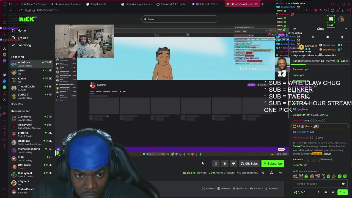Open the profile avatar menu
Image resolution: width=352 pixels, height=198 pixels.
[341, 19]
